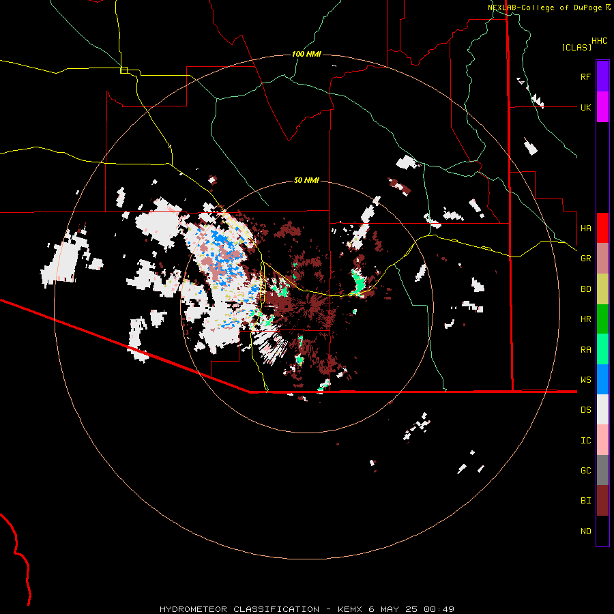Click the ND legend label
Viewport: 614px width, 614px height.
click(585, 531)
